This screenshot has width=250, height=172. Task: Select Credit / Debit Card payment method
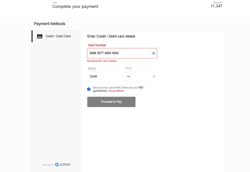[57, 36]
